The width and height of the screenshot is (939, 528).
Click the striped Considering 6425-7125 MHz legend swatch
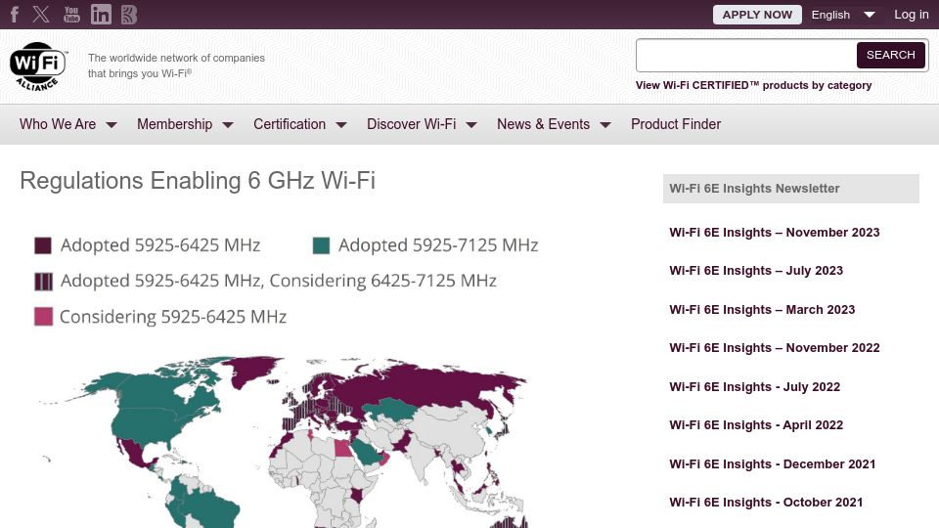pyautogui.click(x=43, y=281)
